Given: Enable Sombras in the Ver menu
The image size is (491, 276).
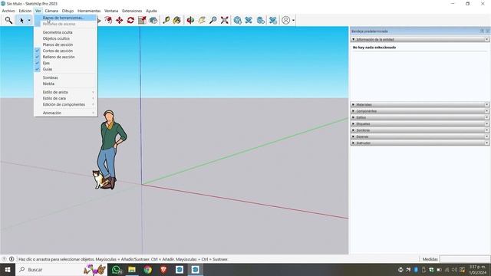Looking at the screenshot, I should point(65,77).
